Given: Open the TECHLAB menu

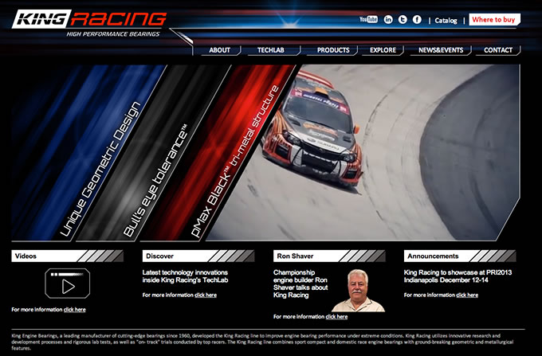Looking at the screenshot, I should pyautogui.click(x=271, y=50).
